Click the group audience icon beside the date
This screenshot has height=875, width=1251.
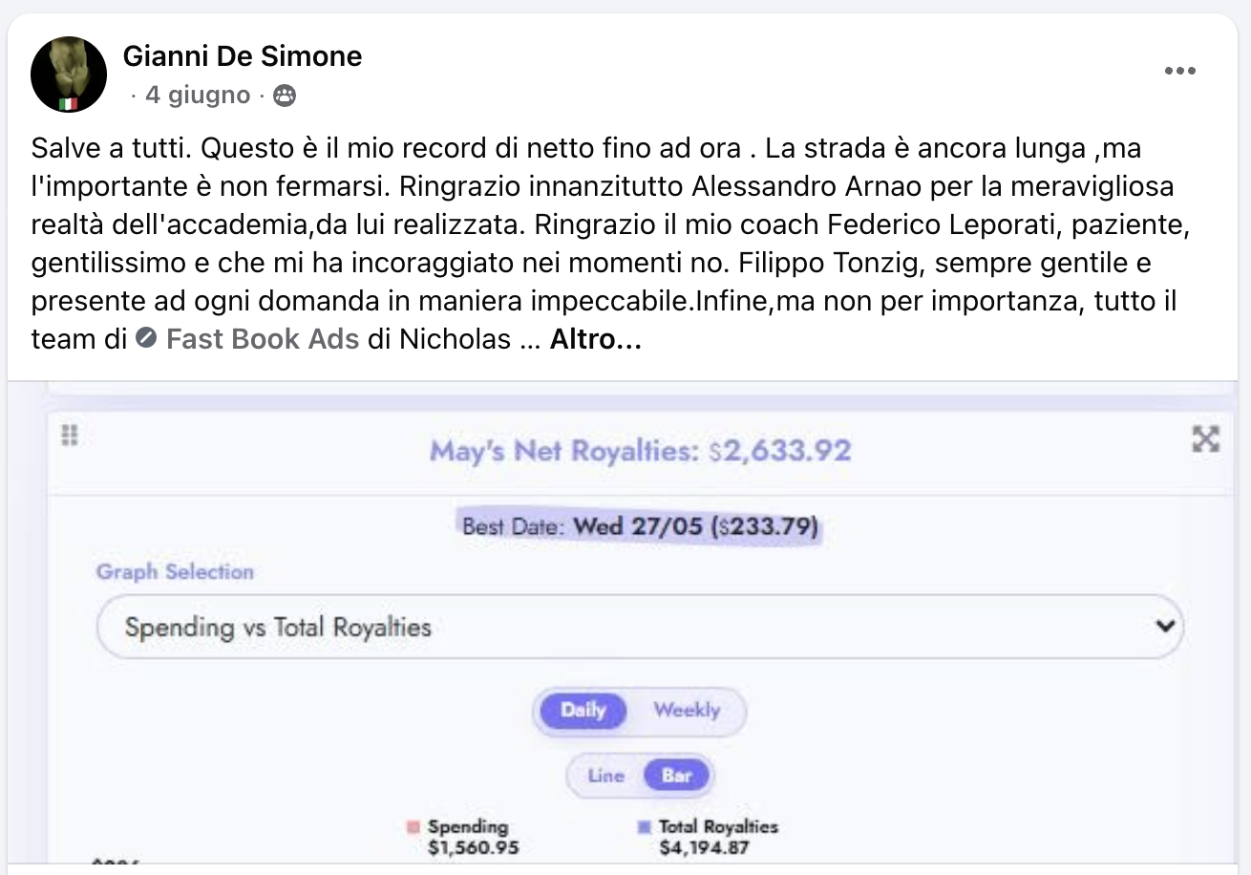[x=284, y=96]
